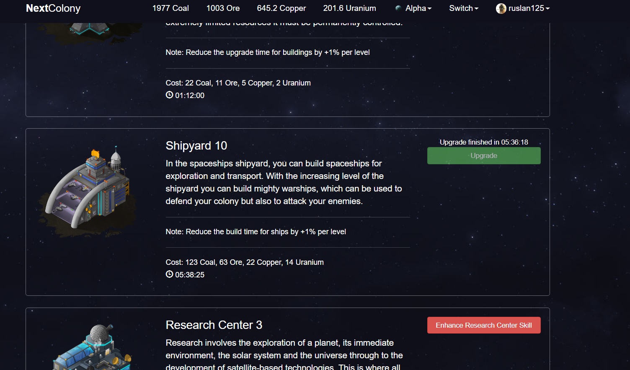Click the planet icon beside Alpha
This screenshot has width=630, height=370.
coord(398,8)
